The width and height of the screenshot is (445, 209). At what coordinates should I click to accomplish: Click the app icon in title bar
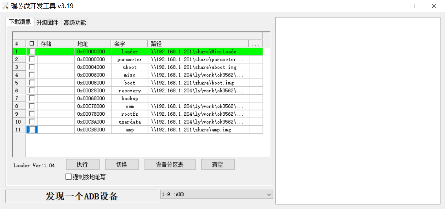tap(6, 6)
